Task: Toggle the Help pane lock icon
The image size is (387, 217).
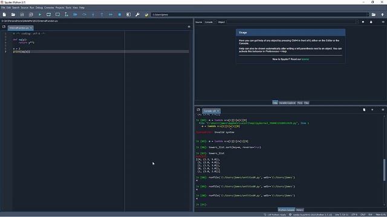Action: [x=371, y=22]
